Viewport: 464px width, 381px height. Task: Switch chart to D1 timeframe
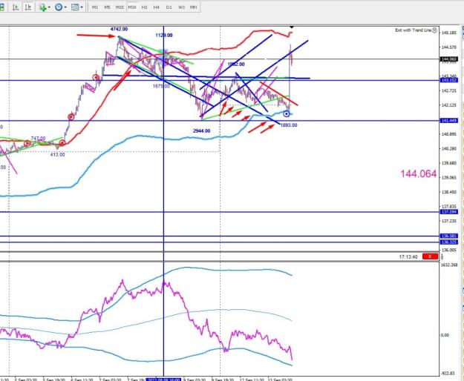pyautogui.click(x=169, y=7)
